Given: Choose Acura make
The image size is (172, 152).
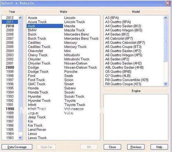Looking at the screenshot, I should pyautogui.click(x=32, y=18).
